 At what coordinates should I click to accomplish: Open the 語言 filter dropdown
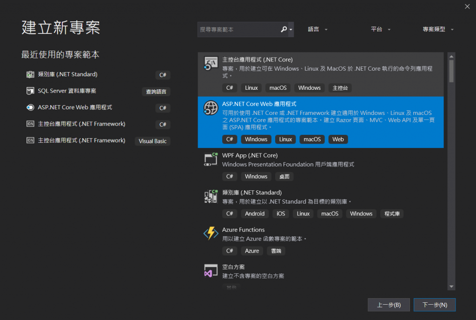click(318, 29)
